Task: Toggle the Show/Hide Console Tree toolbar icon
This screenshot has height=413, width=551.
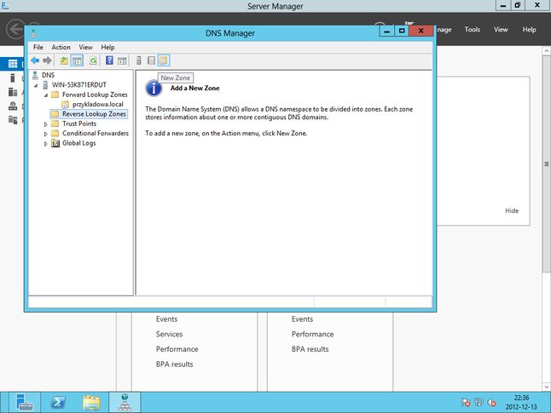Action: click(x=77, y=60)
